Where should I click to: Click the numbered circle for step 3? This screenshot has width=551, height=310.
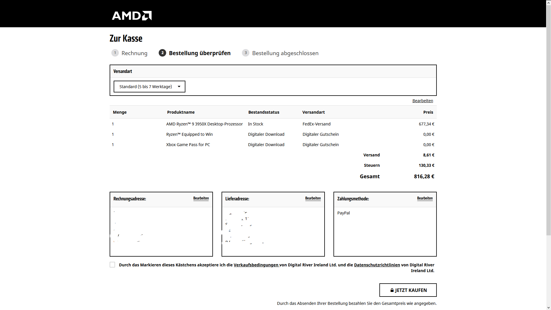[246, 53]
